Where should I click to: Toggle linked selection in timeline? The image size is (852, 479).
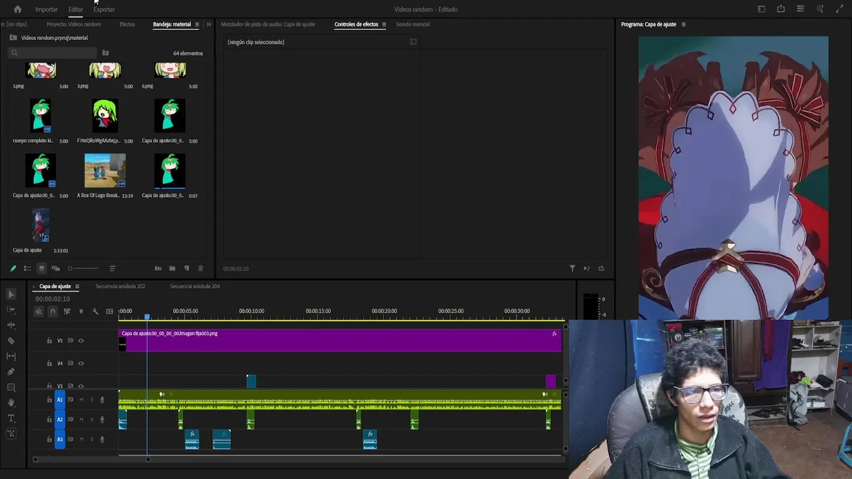[67, 311]
